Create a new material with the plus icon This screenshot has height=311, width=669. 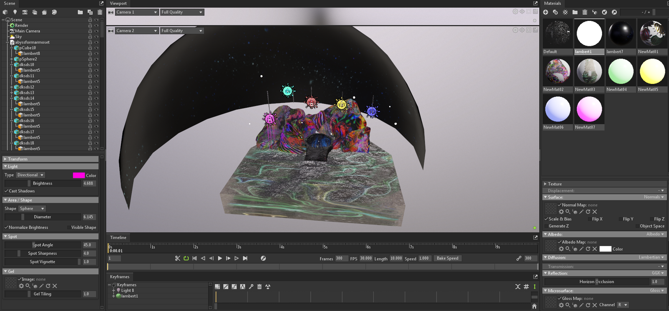coord(546,12)
